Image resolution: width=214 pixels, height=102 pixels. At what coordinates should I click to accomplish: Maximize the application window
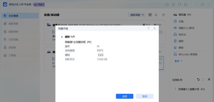click(x=203, y=4)
